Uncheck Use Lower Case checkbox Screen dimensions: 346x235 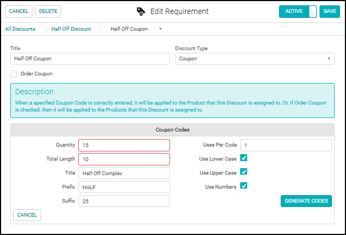click(x=243, y=158)
